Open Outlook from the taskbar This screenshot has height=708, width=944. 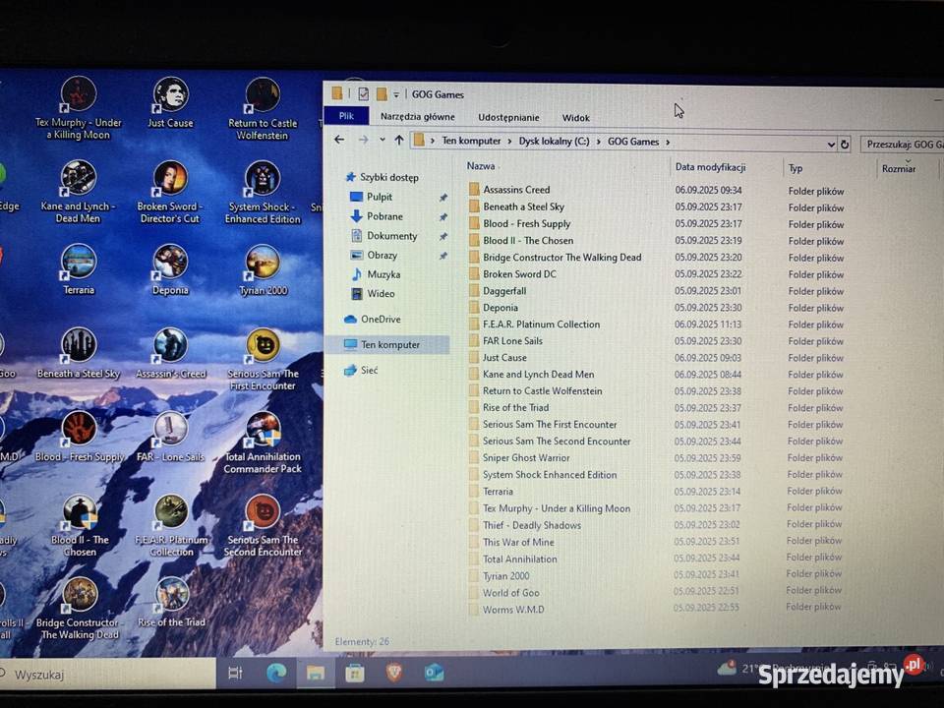[434, 673]
